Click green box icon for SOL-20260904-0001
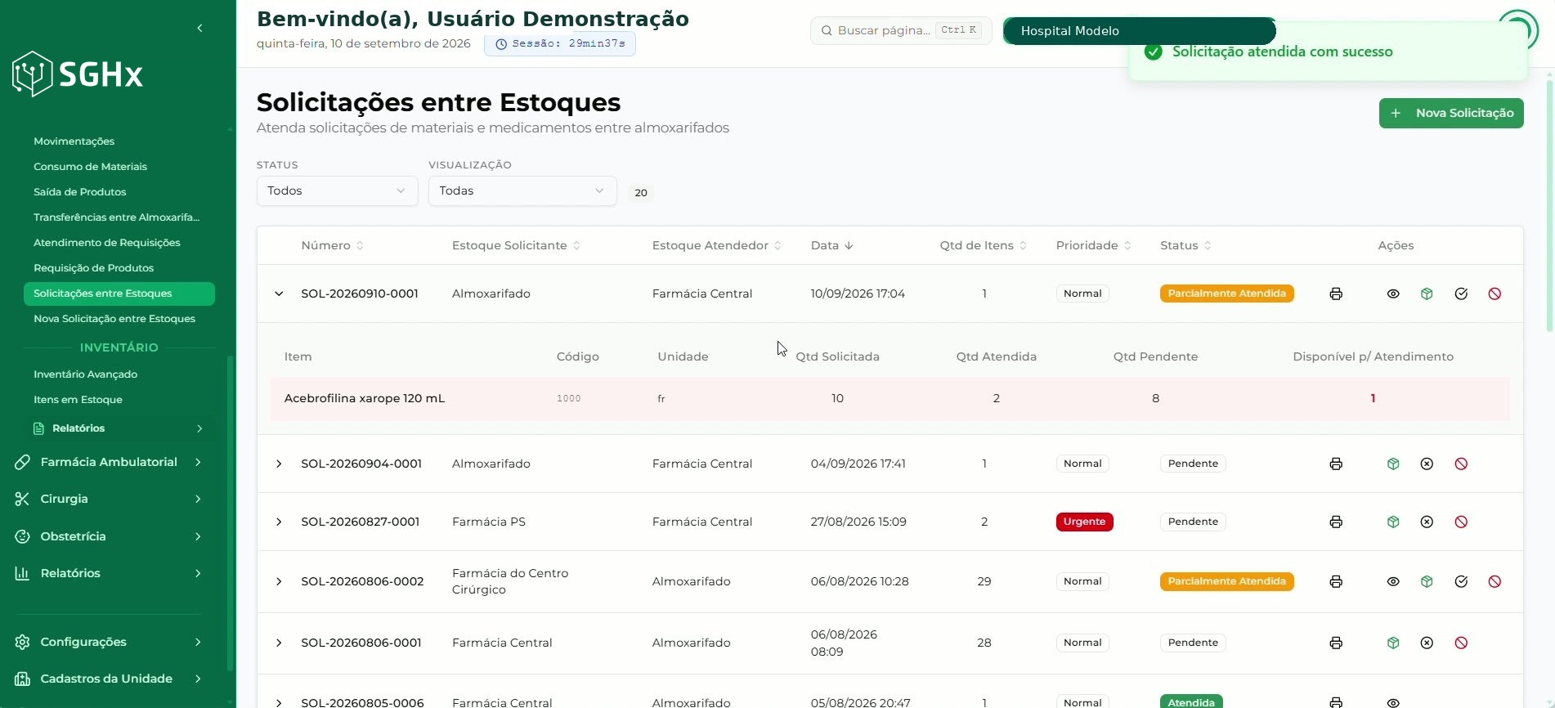 click(1393, 464)
